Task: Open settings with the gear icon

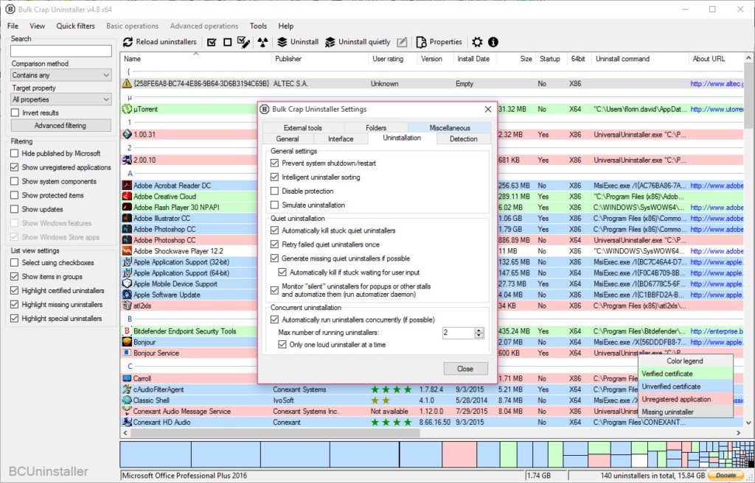Action: click(x=477, y=42)
